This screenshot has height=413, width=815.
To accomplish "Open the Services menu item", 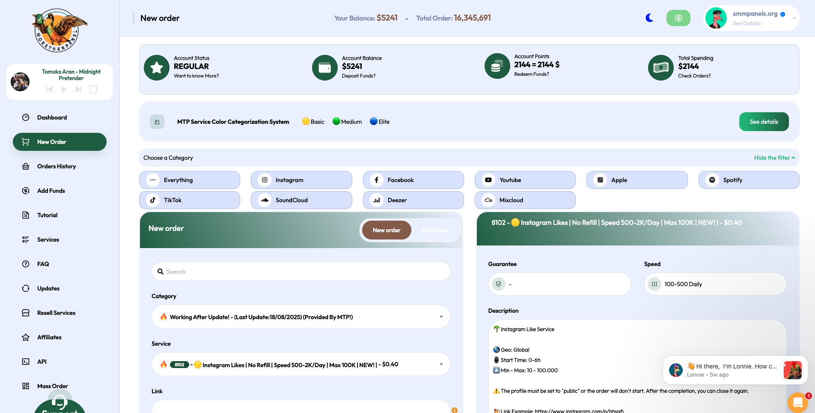I will point(48,239).
